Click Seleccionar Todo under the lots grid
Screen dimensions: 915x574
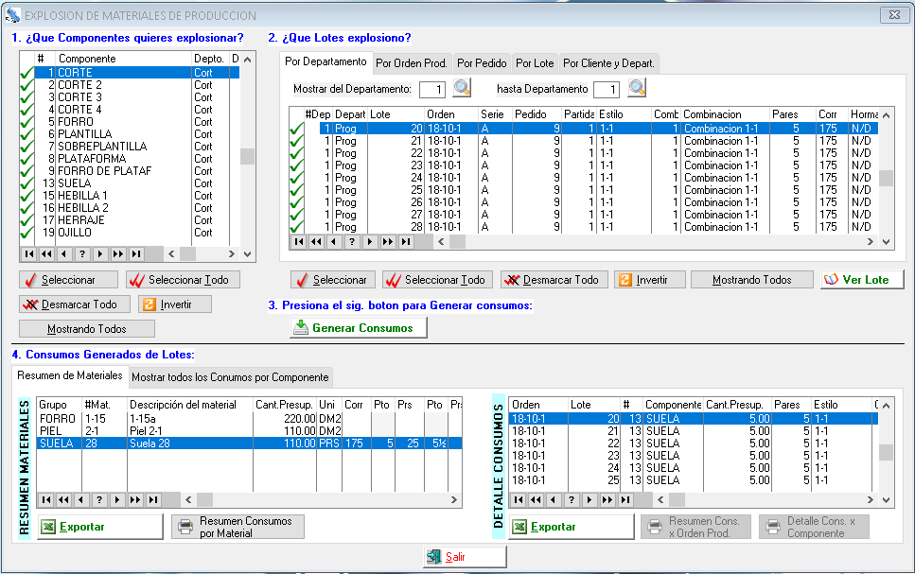[436, 280]
